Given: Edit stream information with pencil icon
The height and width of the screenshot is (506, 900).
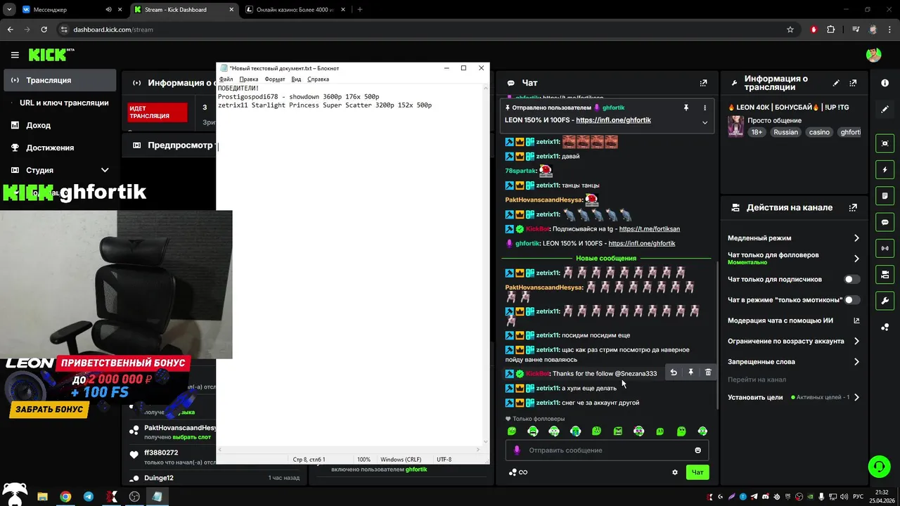Looking at the screenshot, I should 836,83.
